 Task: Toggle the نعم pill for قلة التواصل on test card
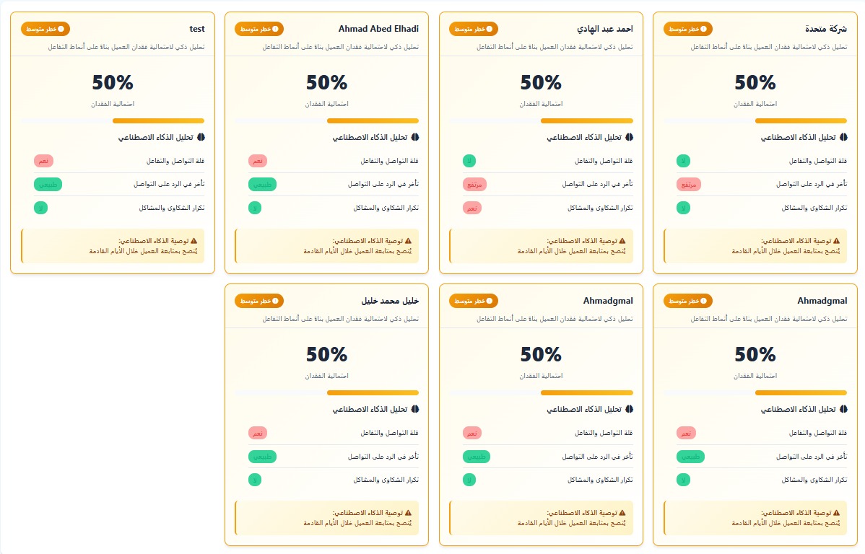coord(42,160)
